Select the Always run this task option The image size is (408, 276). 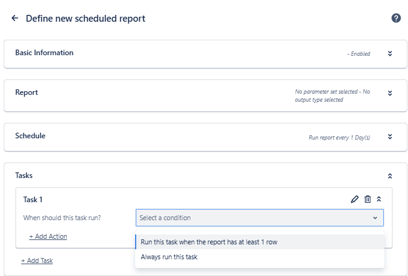169,257
